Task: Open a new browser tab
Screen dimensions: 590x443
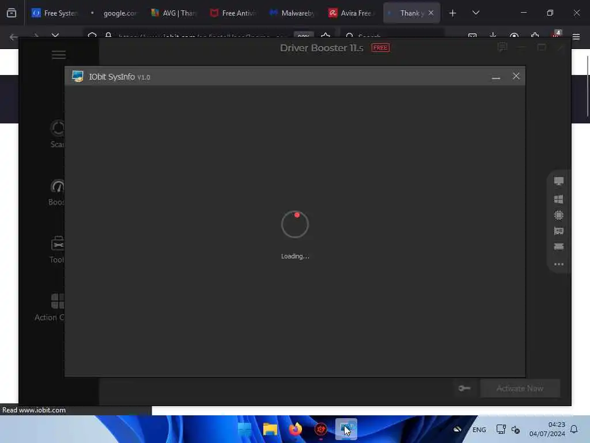Action: coord(453,13)
